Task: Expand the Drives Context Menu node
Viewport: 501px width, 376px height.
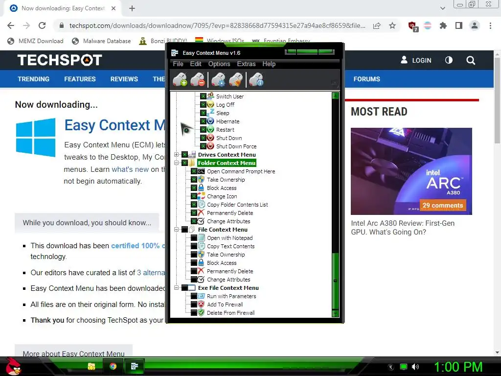Action: 176,154
